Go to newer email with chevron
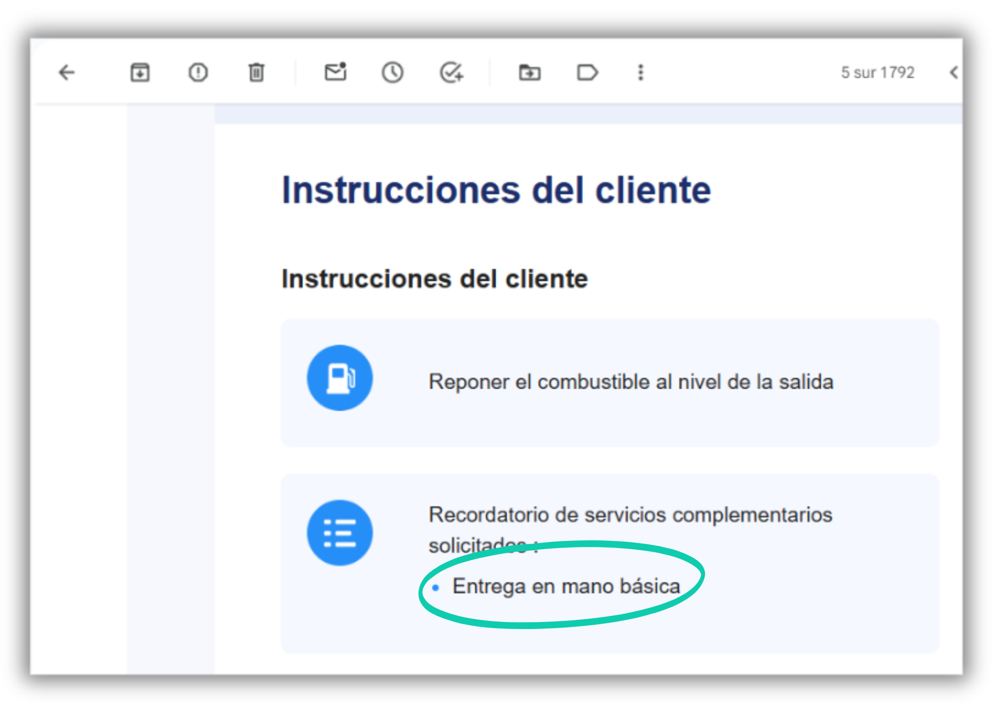The width and height of the screenshot is (999, 707). pos(954,72)
